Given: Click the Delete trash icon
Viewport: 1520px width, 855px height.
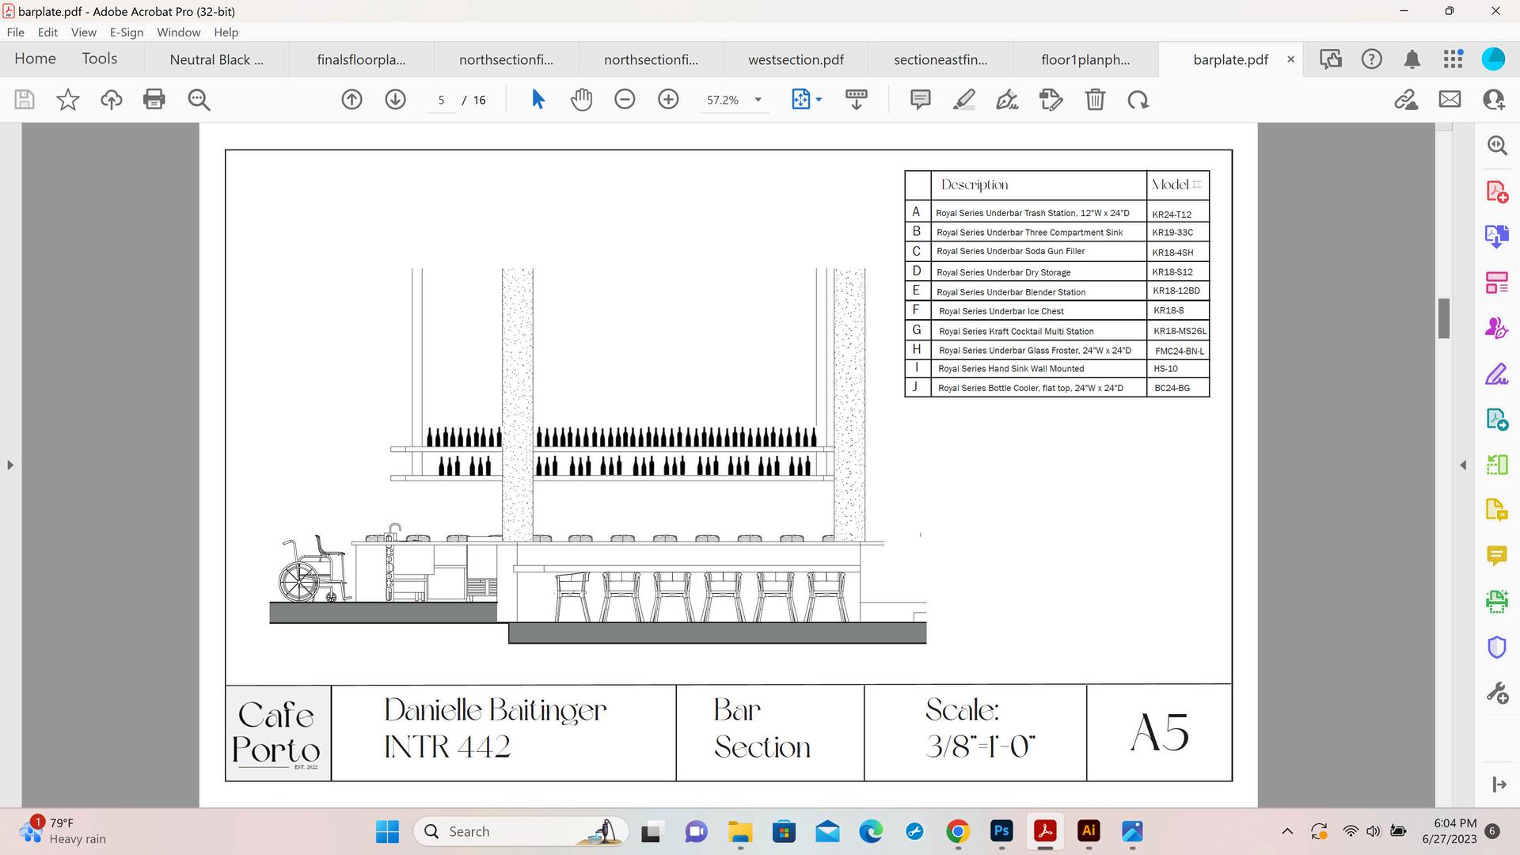Looking at the screenshot, I should [1095, 100].
